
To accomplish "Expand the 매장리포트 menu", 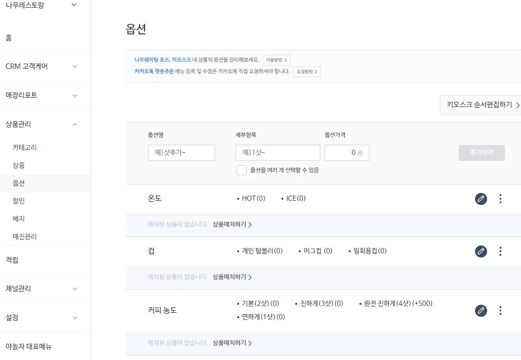I will 75,95.
